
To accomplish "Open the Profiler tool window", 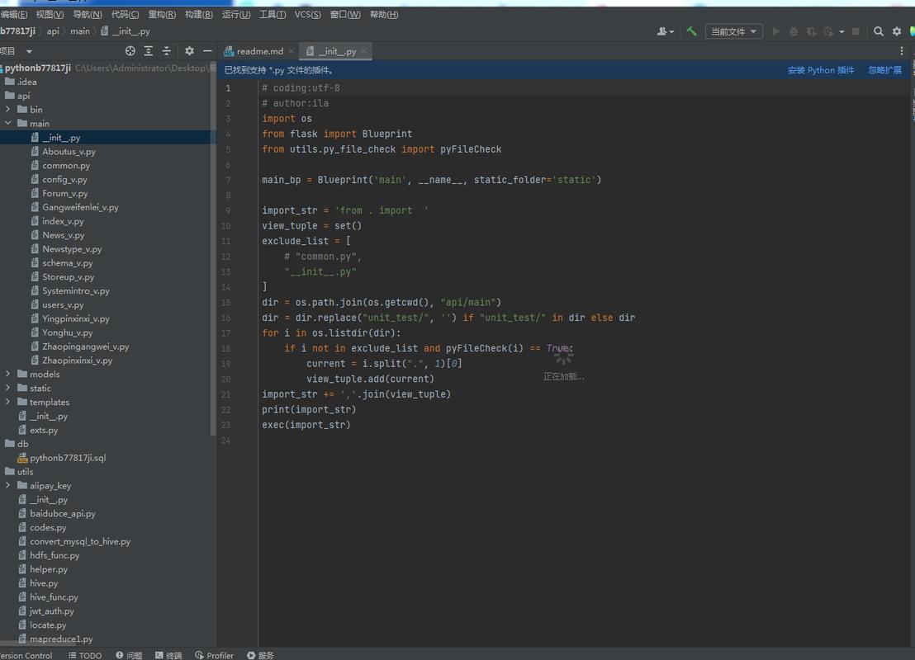I will [x=215, y=655].
